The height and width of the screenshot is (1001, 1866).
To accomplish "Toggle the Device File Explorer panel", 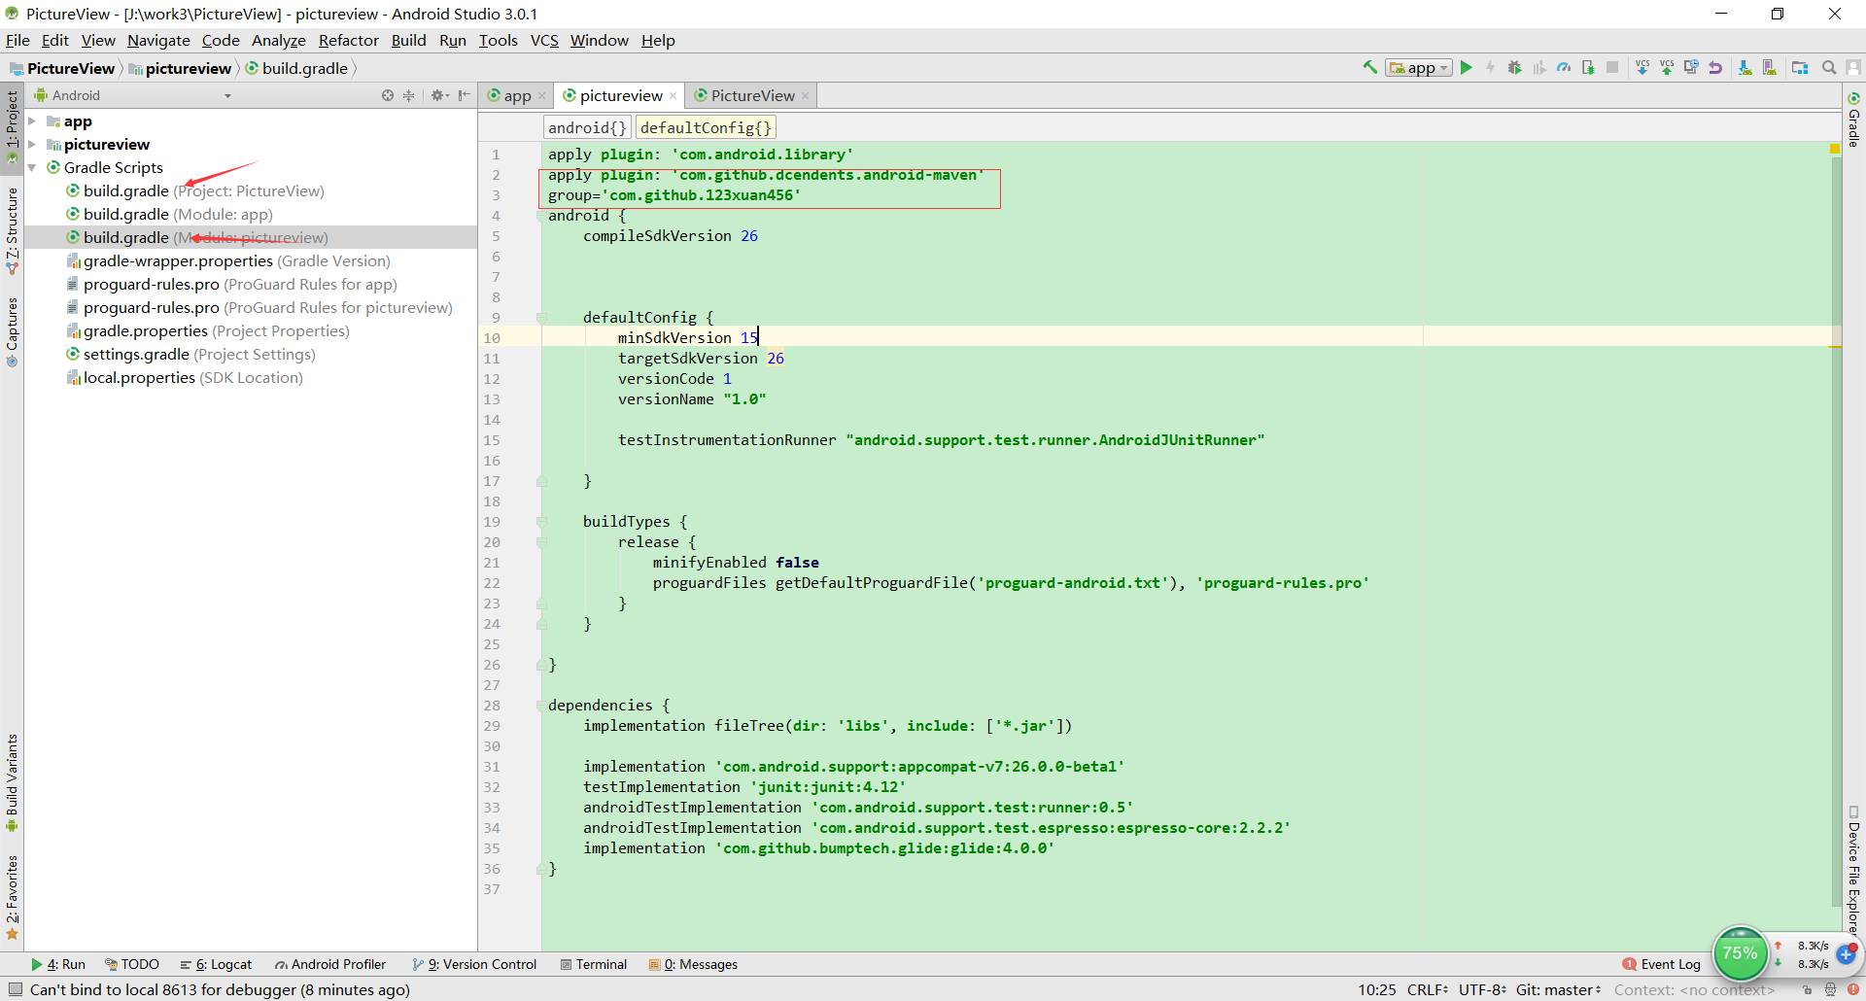I will pos(1854,872).
